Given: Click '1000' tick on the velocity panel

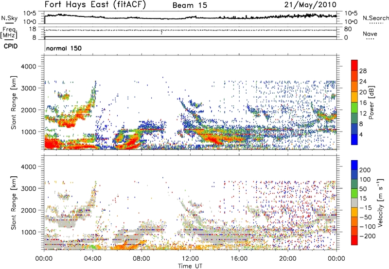Looking at the screenshot, I should [28, 232].
